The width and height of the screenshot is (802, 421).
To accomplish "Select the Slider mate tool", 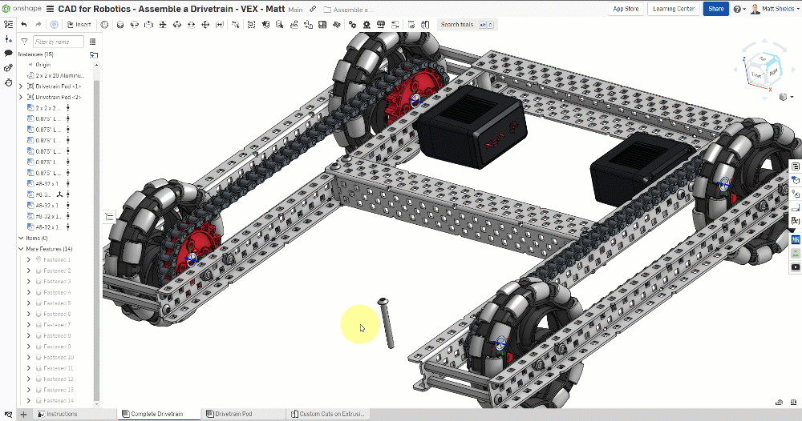I will [x=149, y=25].
